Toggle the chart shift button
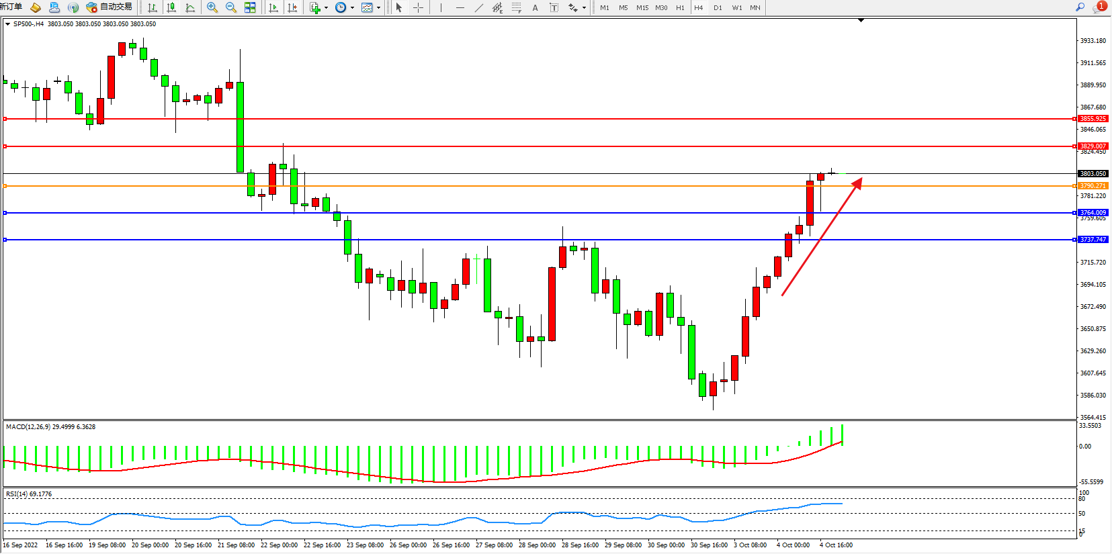Screen dimensions: 1112x554 pyautogui.click(x=292, y=7)
